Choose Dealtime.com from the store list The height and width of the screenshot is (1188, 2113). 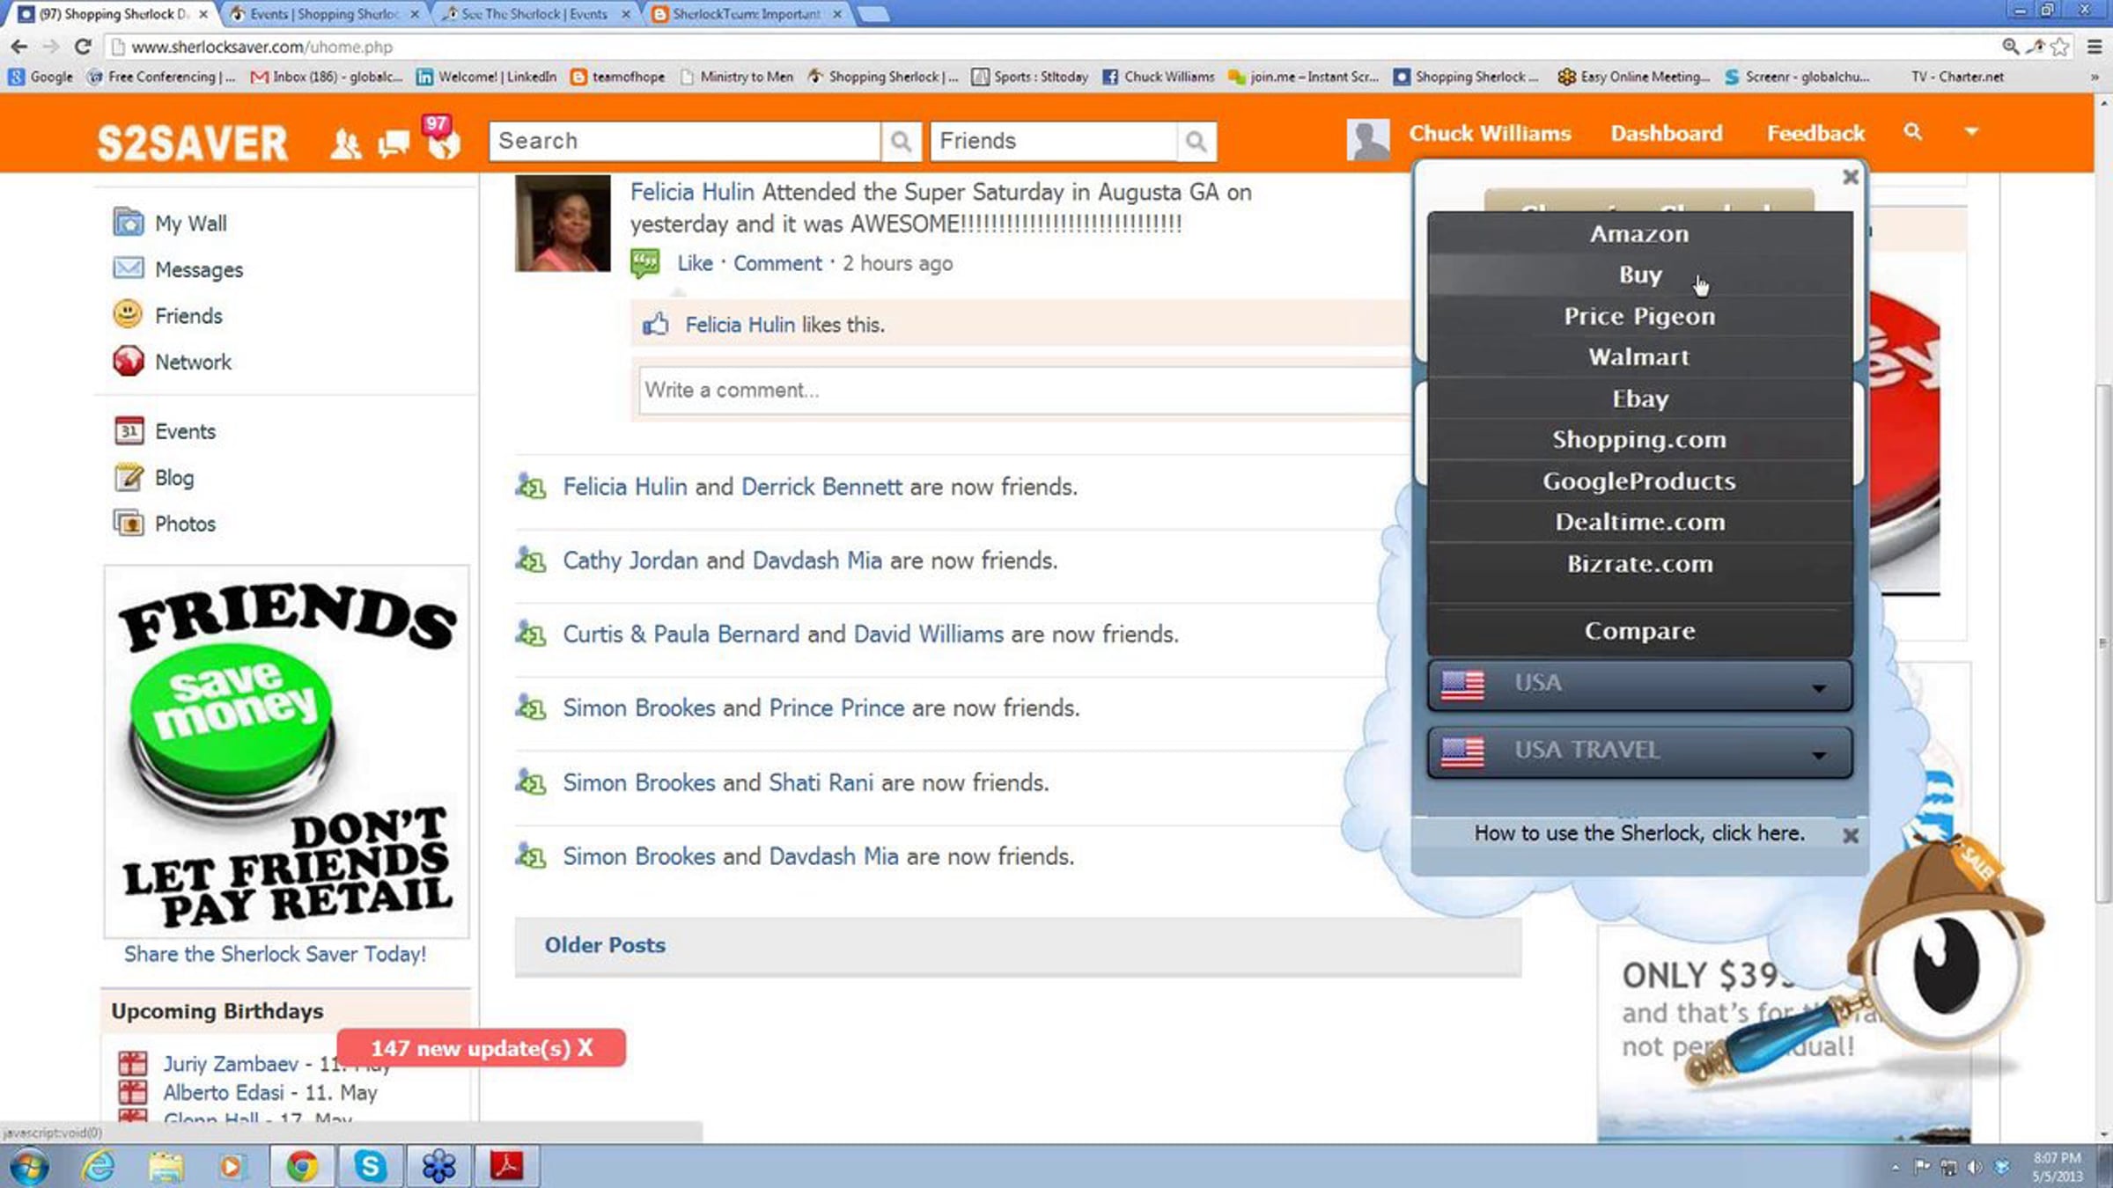pos(1639,522)
